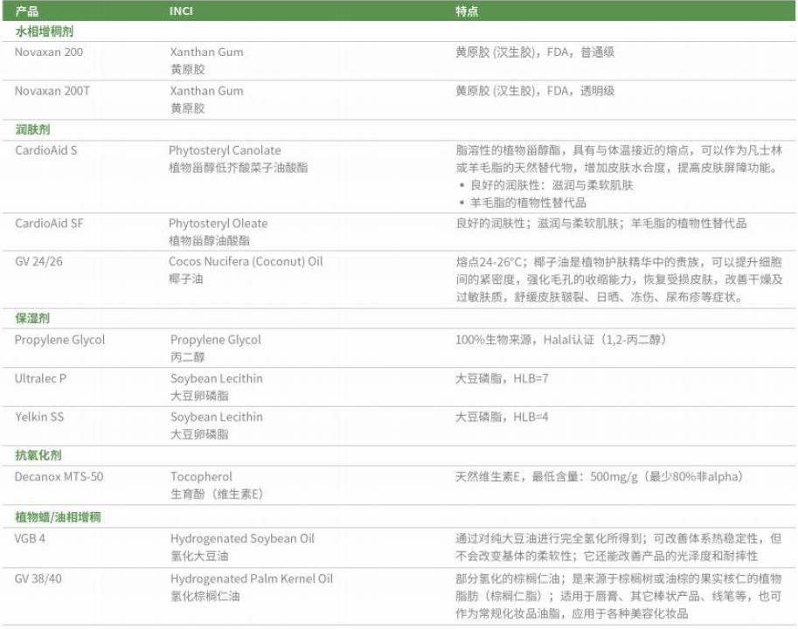Select the VGB 4 product name

click(x=30, y=538)
